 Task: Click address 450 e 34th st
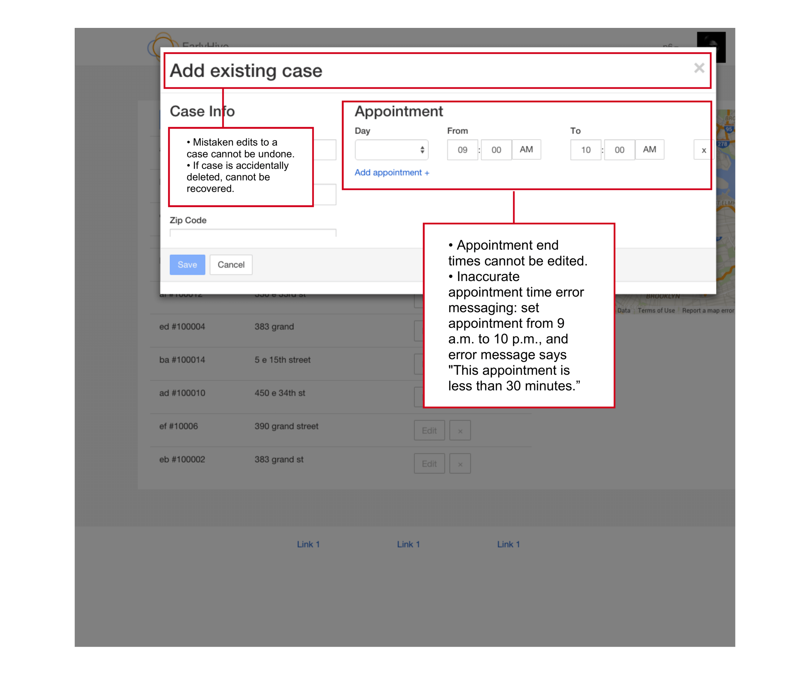pyautogui.click(x=280, y=393)
